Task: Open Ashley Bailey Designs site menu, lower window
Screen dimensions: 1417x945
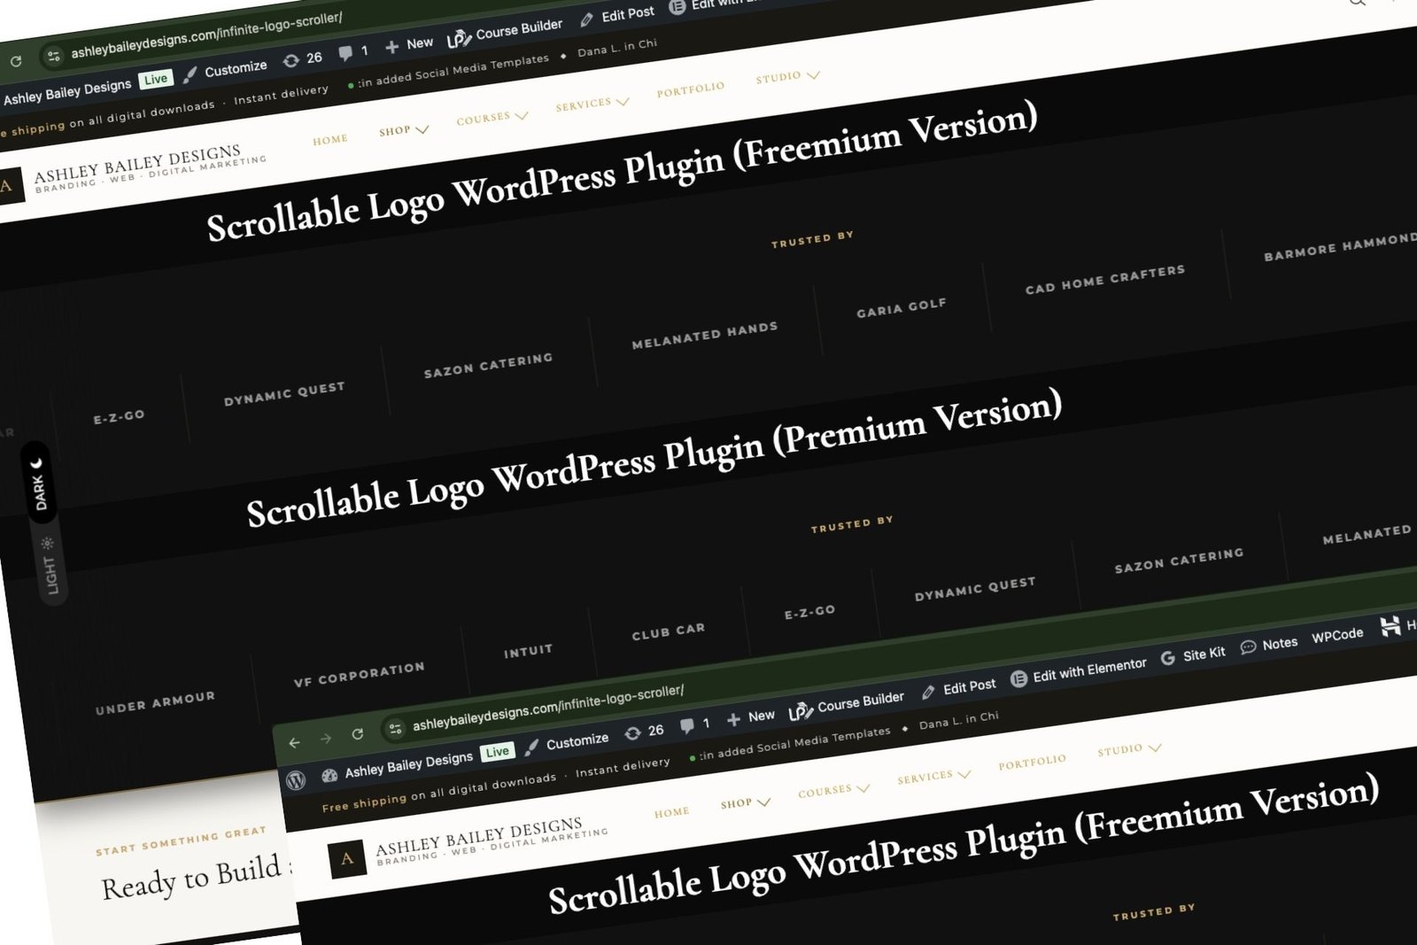Action: (x=409, y=764)
